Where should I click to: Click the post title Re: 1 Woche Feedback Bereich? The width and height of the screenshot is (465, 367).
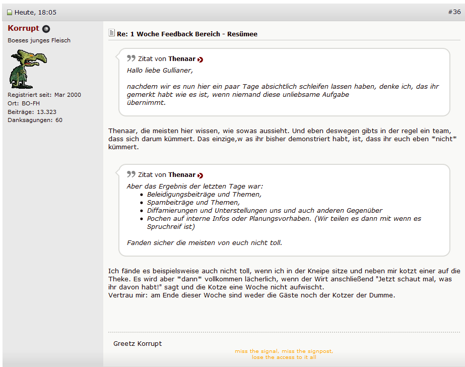[187, 34]
